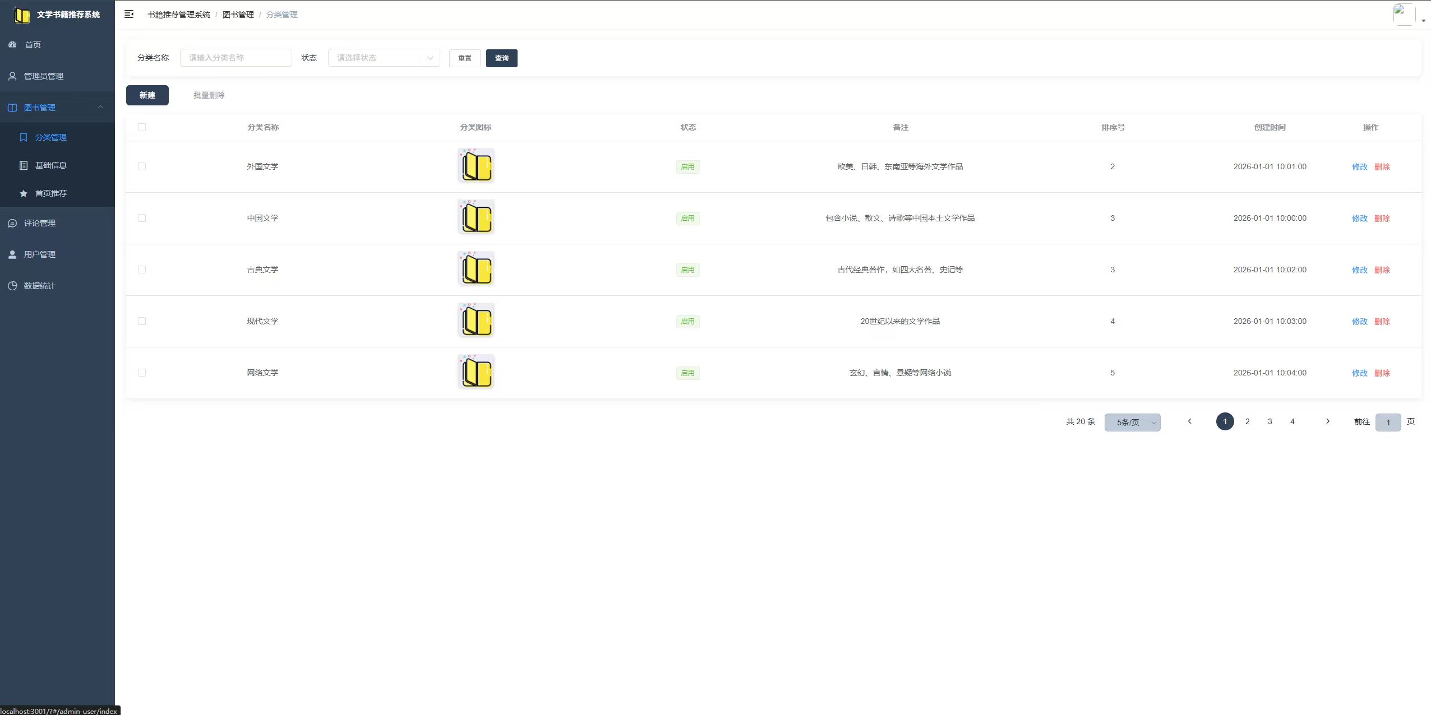Open 用户管理 menu item
Screen dimensions: 1431x715
point(57,254)
